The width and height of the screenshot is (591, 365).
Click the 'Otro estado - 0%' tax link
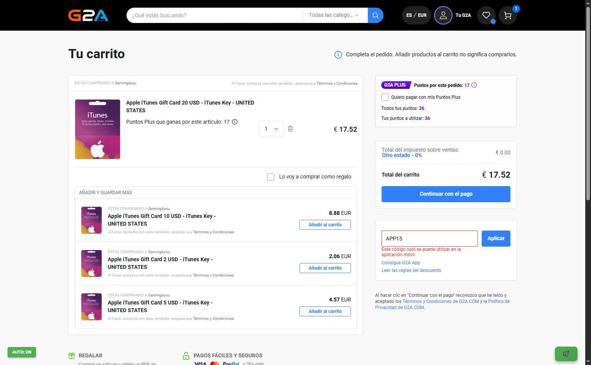pos(402,155)
